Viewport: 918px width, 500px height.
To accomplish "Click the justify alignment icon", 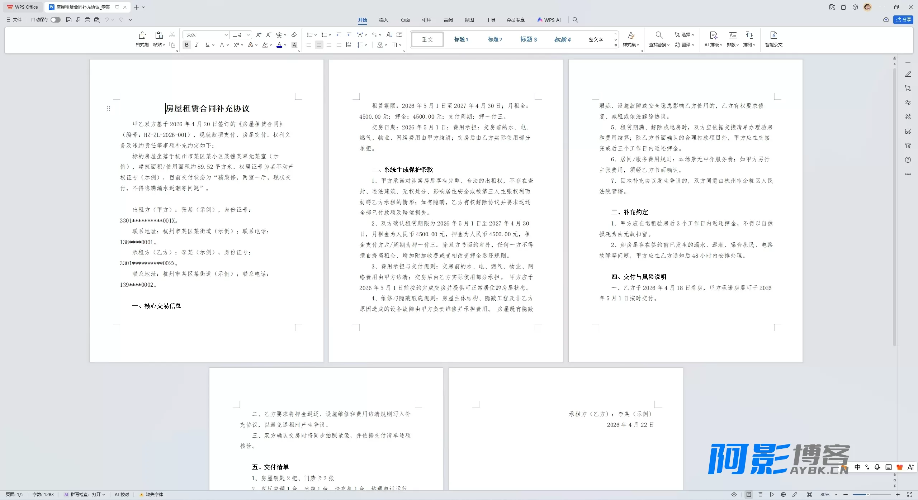I will point(339,45).
